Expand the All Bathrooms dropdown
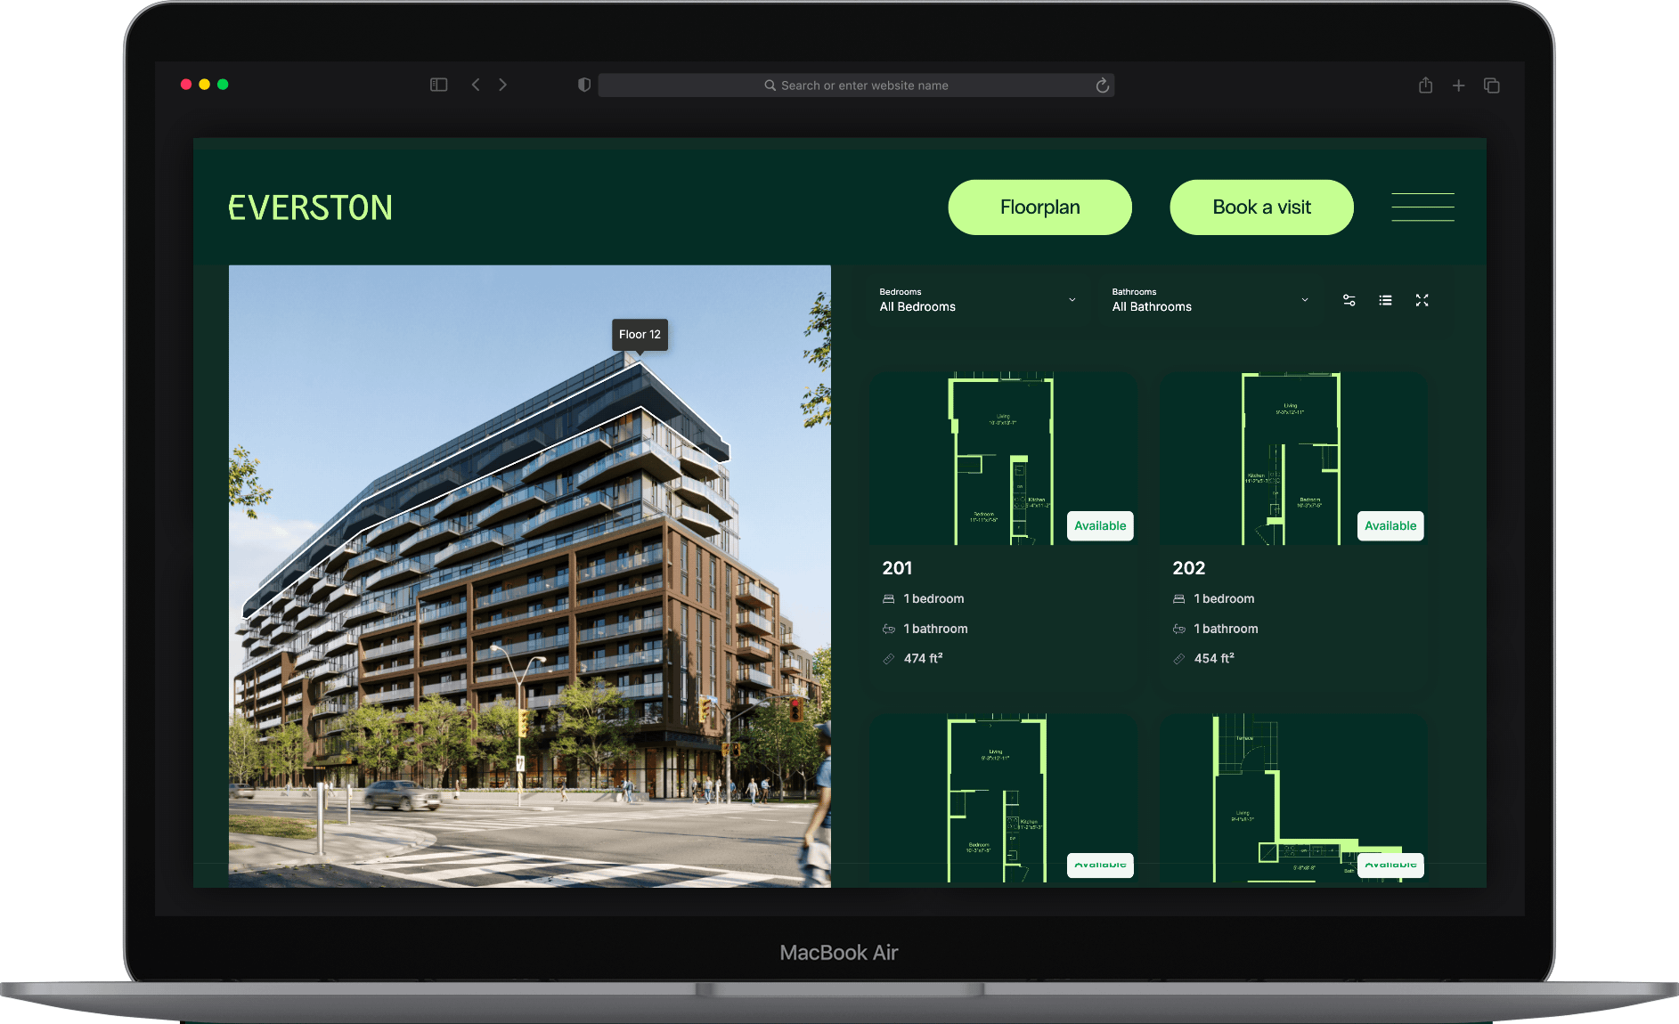 coord(1210,300)
